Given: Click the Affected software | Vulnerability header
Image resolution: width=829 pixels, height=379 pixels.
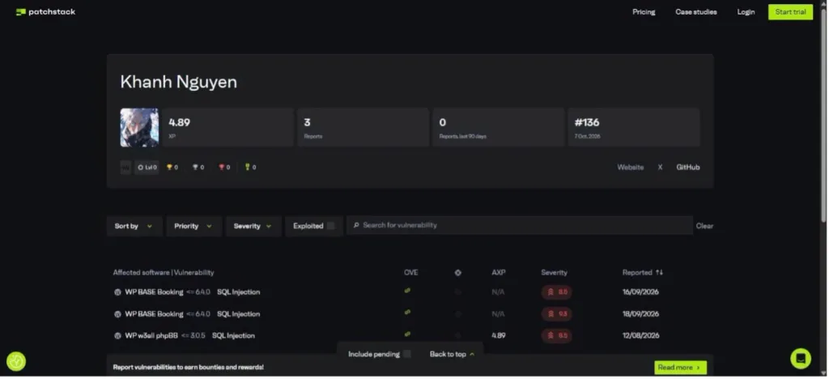Looking at the screenshot, I should click(164, 273).
